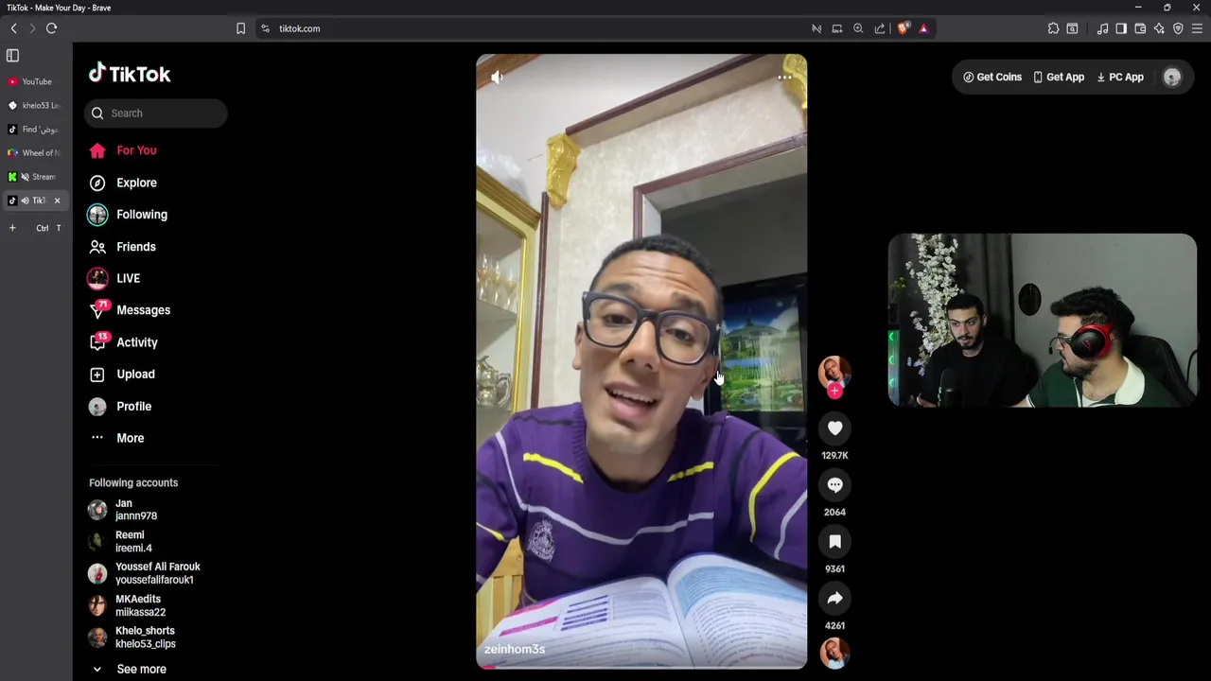This screenshot has height=681, width=1211.
Task: Click the Get App button
Action: [1059, 78]
